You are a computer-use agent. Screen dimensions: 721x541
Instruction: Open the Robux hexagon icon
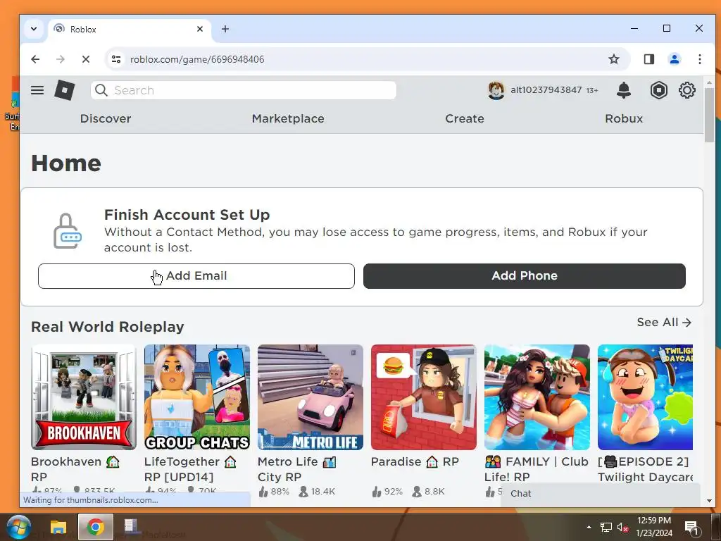coord(658,90)
